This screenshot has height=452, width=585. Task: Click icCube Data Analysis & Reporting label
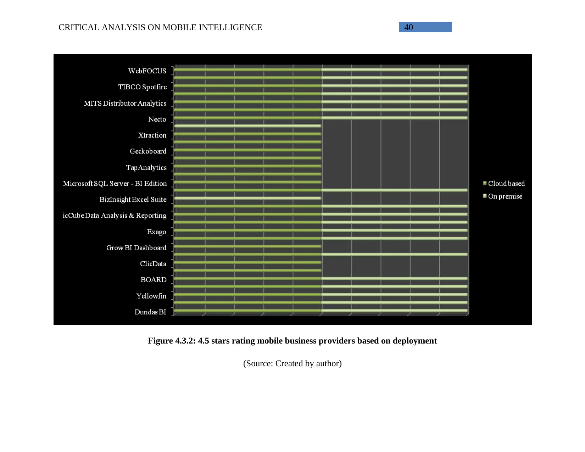click(115, 216)
